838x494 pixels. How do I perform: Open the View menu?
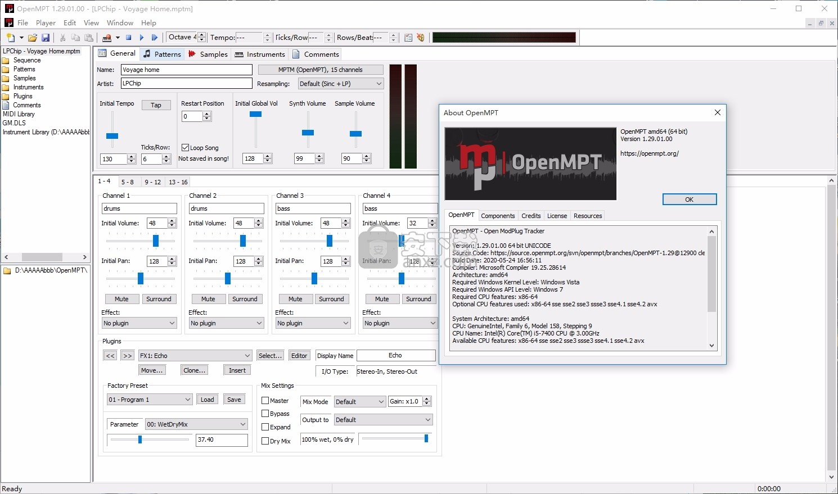(x=91, y=23)
